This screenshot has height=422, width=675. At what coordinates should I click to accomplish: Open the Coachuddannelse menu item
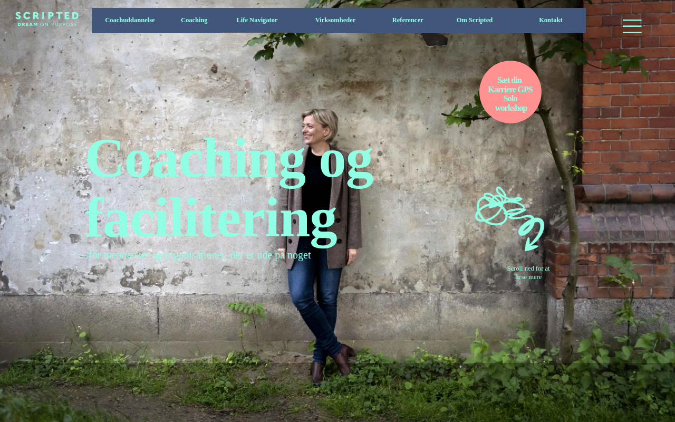(x=130, y=20)
